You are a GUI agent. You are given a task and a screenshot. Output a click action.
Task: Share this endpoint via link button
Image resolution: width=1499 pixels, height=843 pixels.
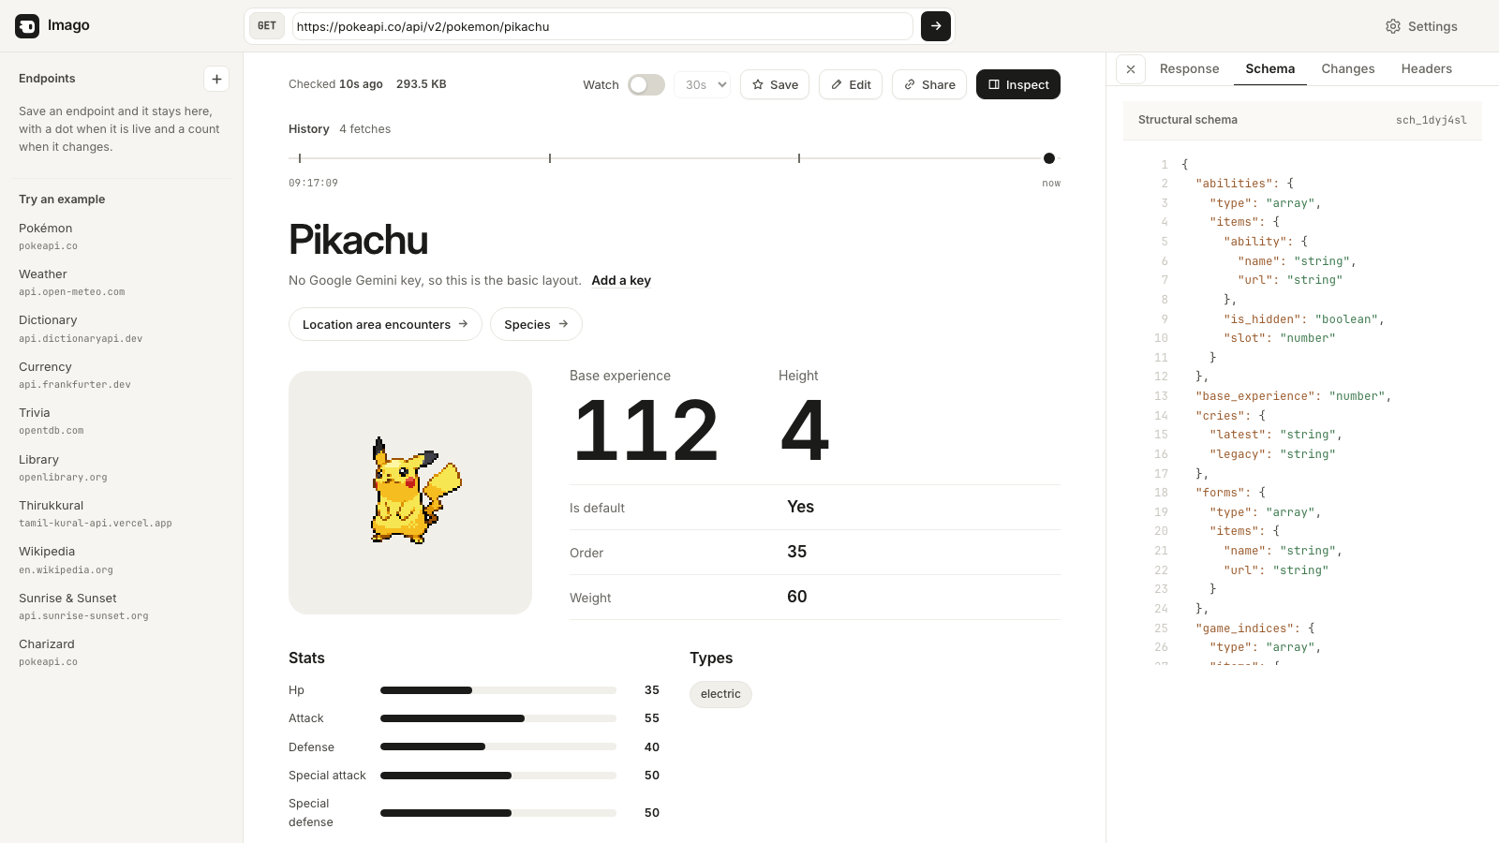929,84
